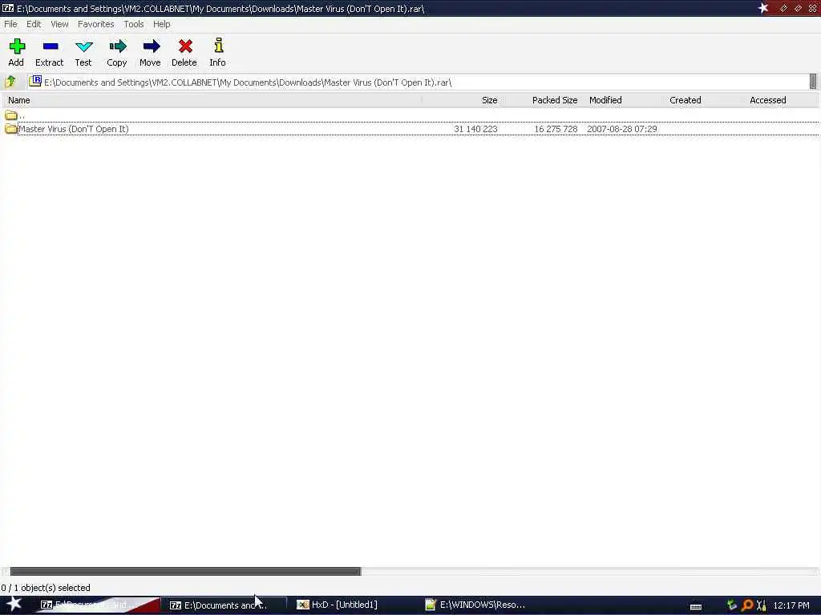821x615 pixels.
Task: Switch to active E:\Documents anc... taskbar button
Action: (224, 605)
